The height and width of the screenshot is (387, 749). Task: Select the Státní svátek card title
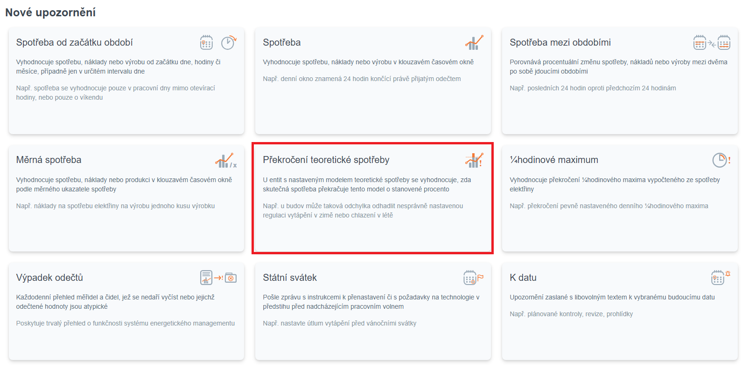click(x=289, y=278)
